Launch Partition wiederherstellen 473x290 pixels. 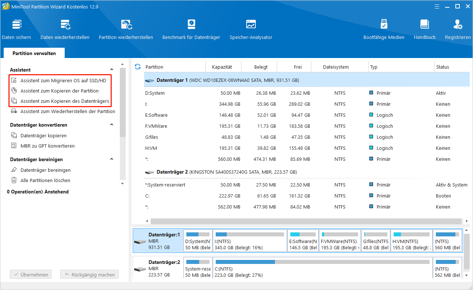coord(126,29)
